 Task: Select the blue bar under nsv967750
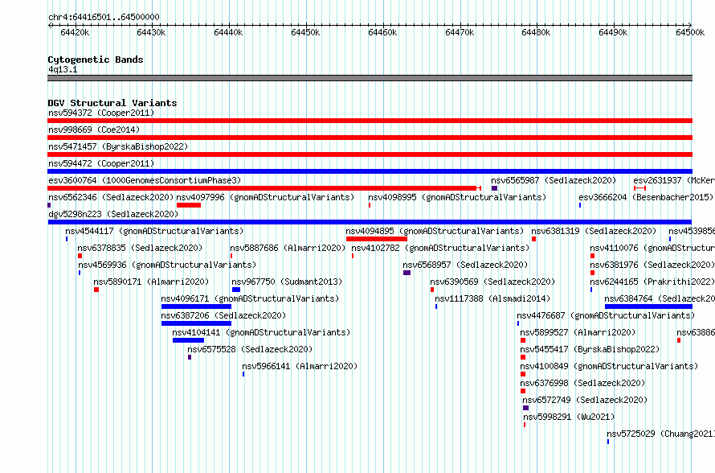236,290
